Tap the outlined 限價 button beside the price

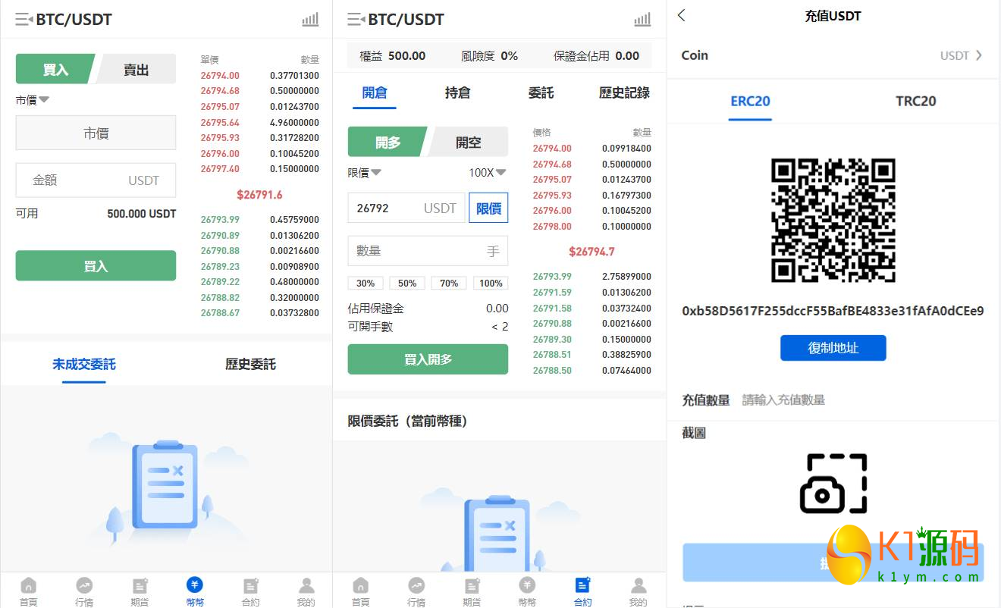point(488,208)
